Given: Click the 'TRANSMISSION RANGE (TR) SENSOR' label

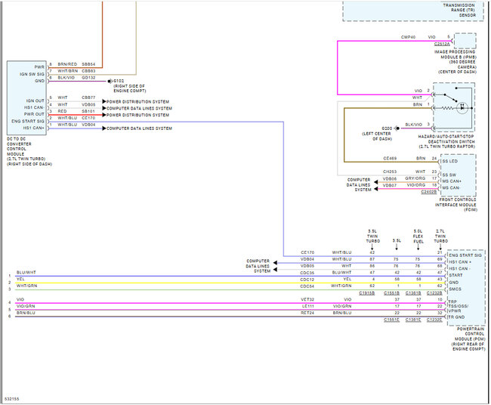Looking at the screenshot, I should [x=459, y=10].
